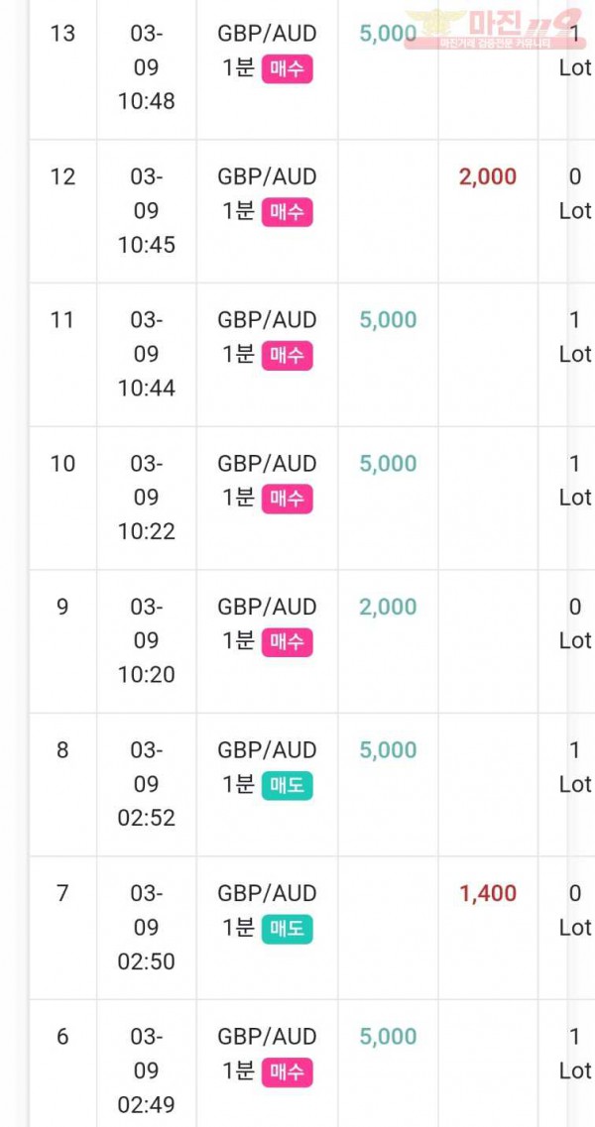Click the 03-09 02:52 timestamp
The width and height of the screenshot is (595, 1127).
[x=147, y=784]
